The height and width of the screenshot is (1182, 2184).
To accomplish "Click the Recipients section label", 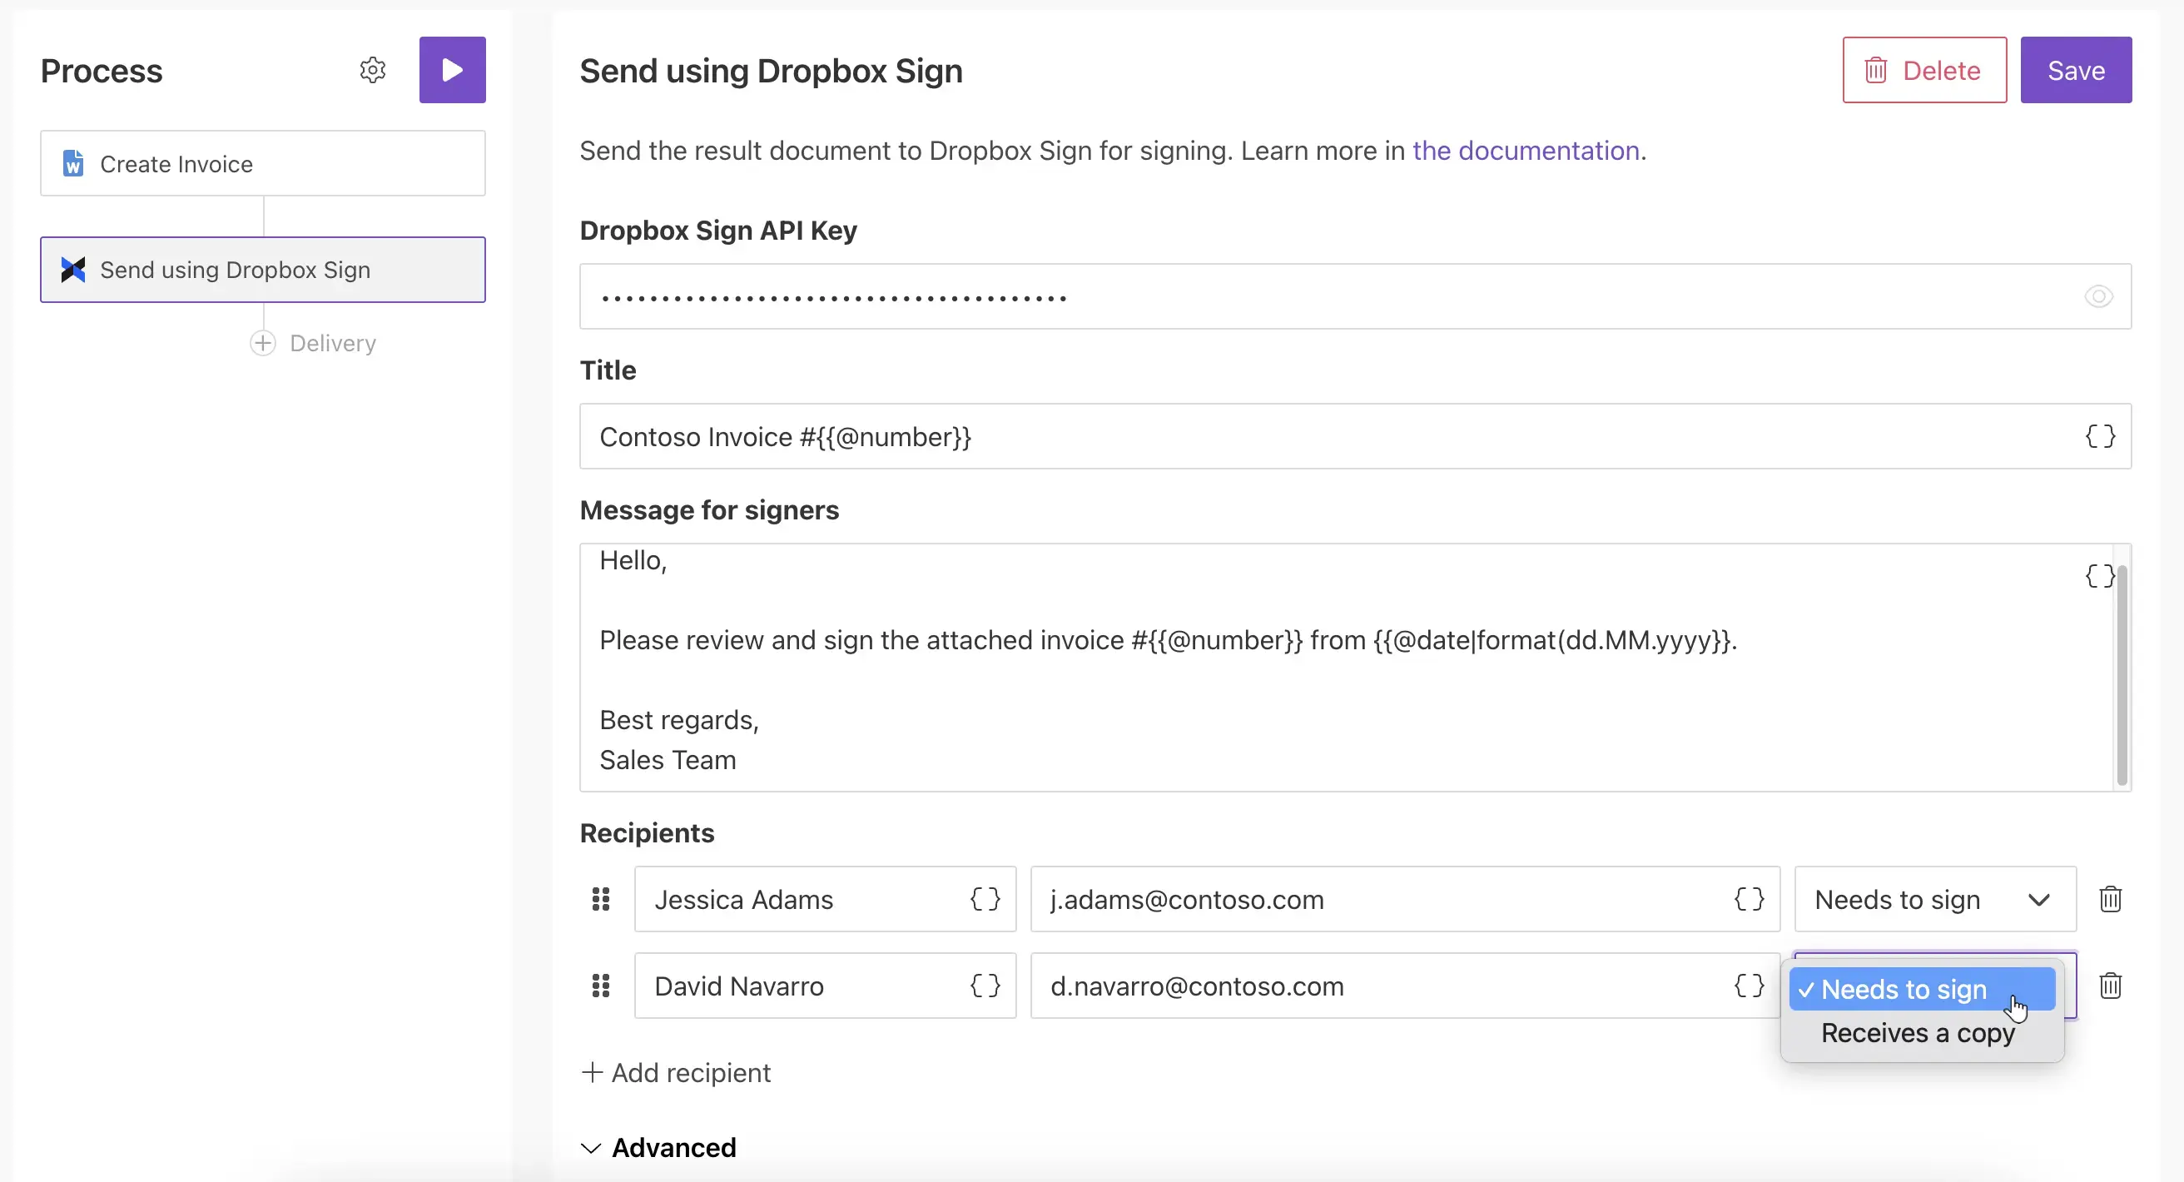I will [x=647, y=832].
